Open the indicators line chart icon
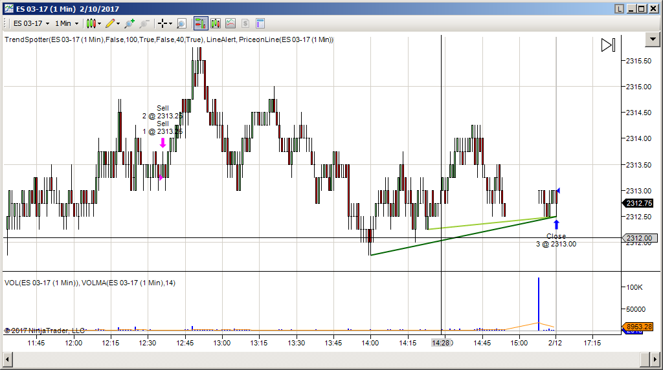This screenshot has width=663, height=370. (230, 24)
